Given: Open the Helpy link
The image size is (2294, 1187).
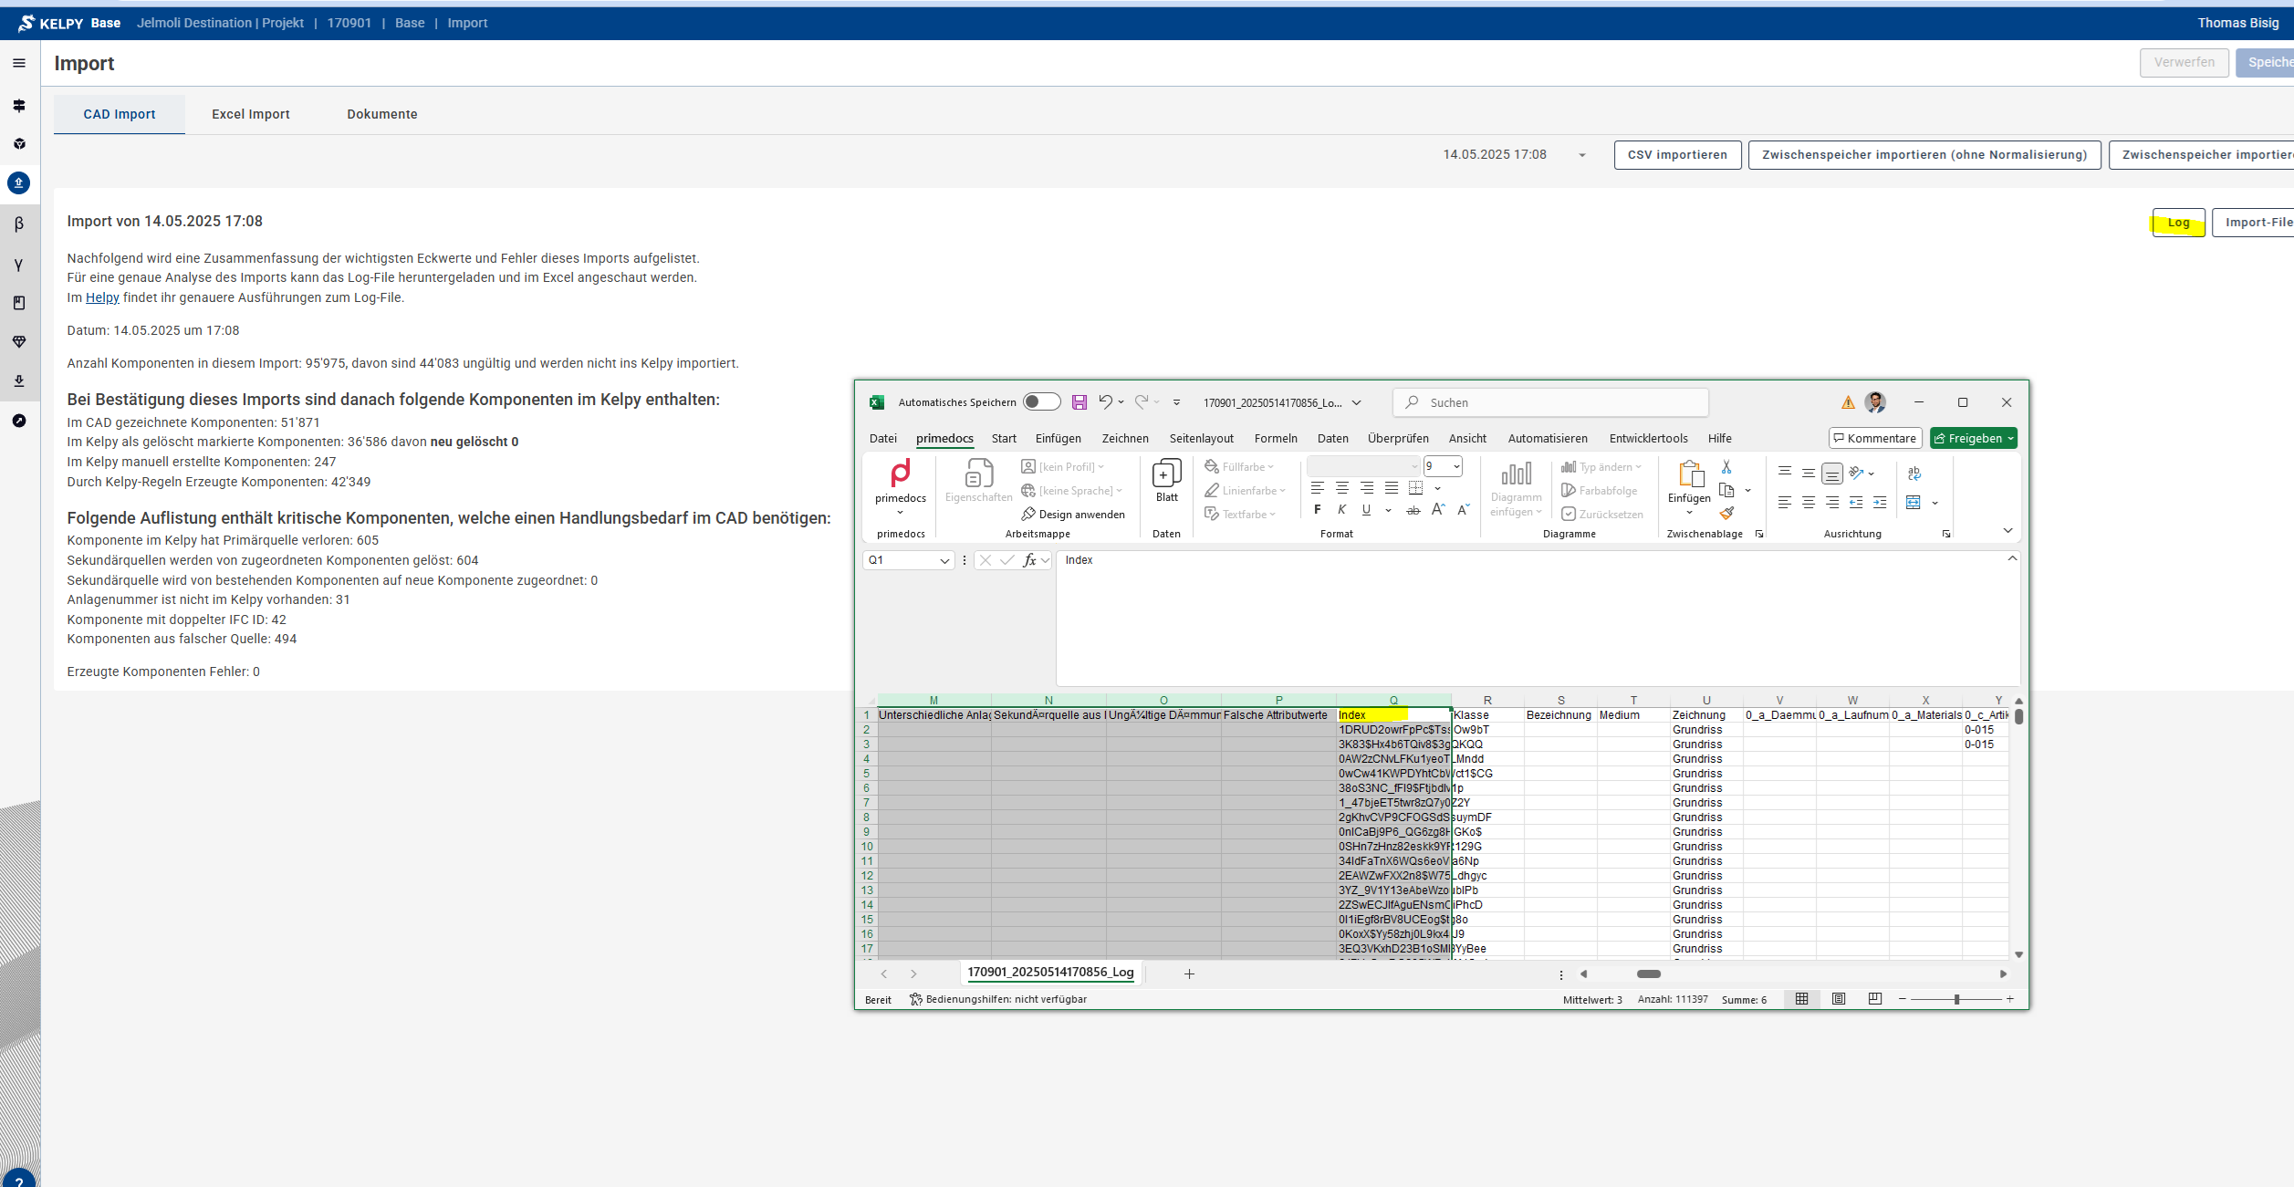Looking at the screenshot, I should coord(102,297).
